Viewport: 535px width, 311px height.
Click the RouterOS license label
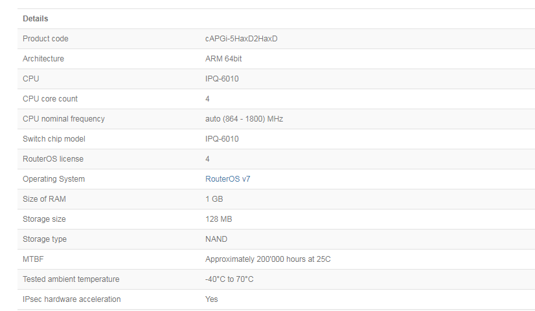pyautogui.click(x=53, y=159)
